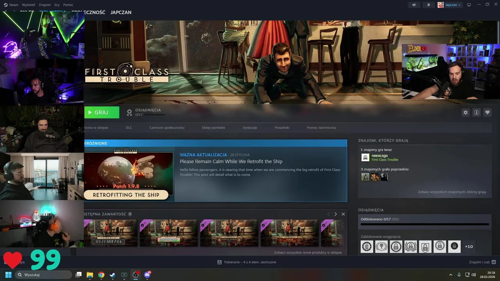This screenshot has height=281, width=500.
Task: Open neexcsgo's avatar icon
Action: tap(365, 157)
